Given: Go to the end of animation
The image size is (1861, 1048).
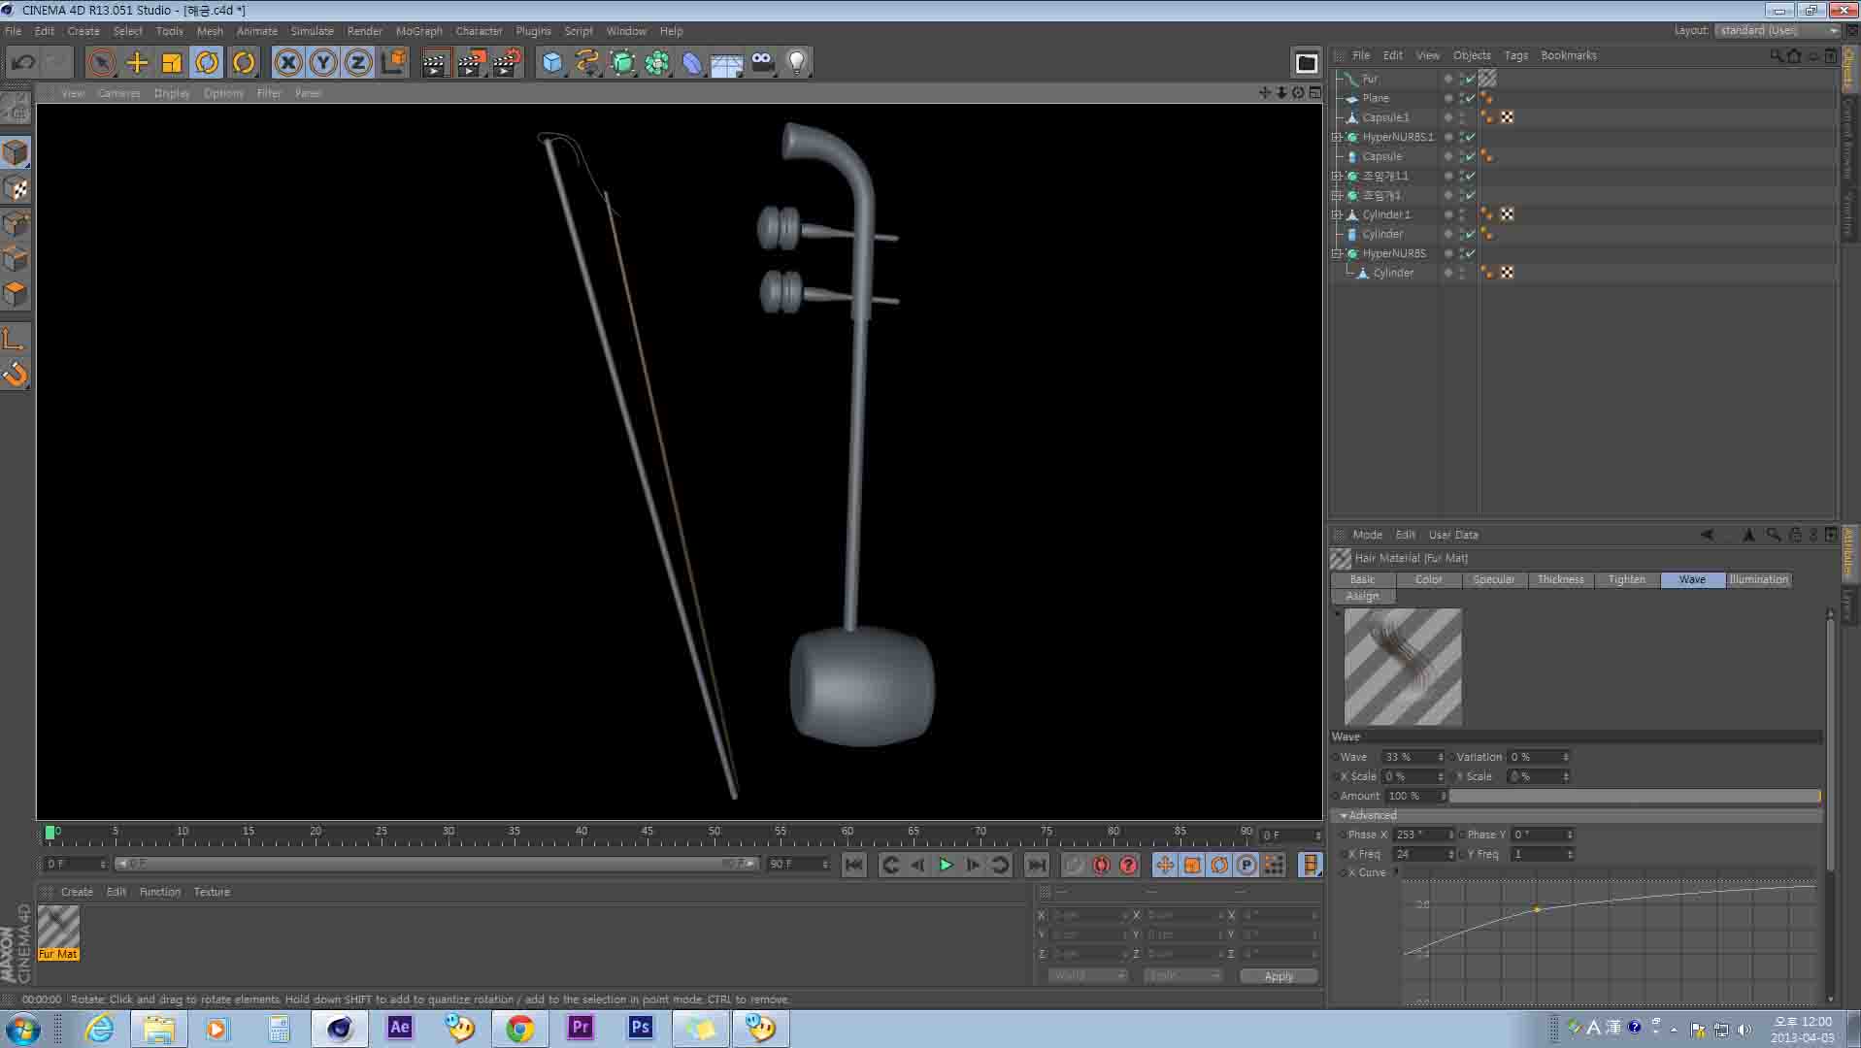Looking at the screenshot, I should tap(1037, 865).
